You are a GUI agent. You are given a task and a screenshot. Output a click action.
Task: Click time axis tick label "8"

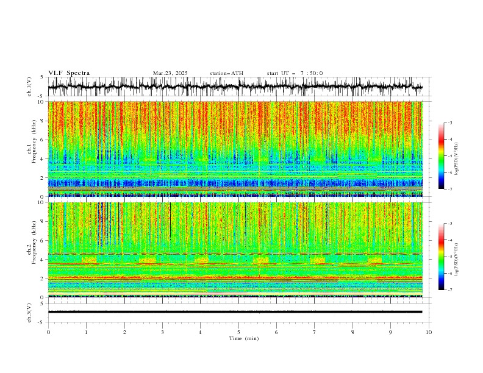[352, 332]
